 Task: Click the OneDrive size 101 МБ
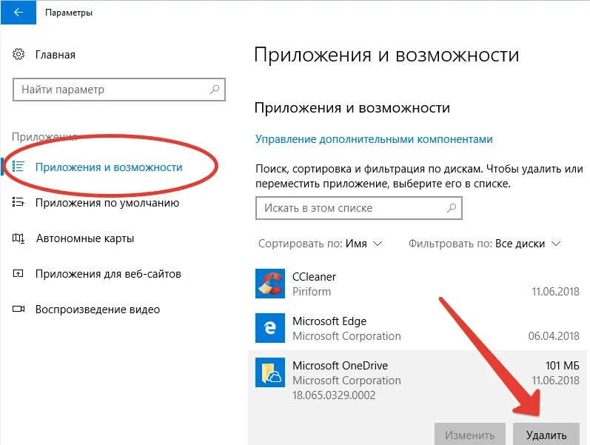(562, 365)
